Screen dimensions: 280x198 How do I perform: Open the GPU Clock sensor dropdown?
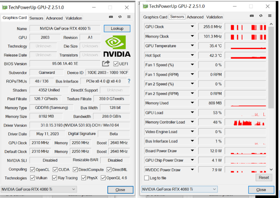point(192,26)
